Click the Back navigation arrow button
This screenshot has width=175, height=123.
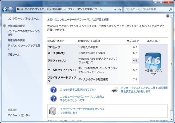[x=5, y=9]
